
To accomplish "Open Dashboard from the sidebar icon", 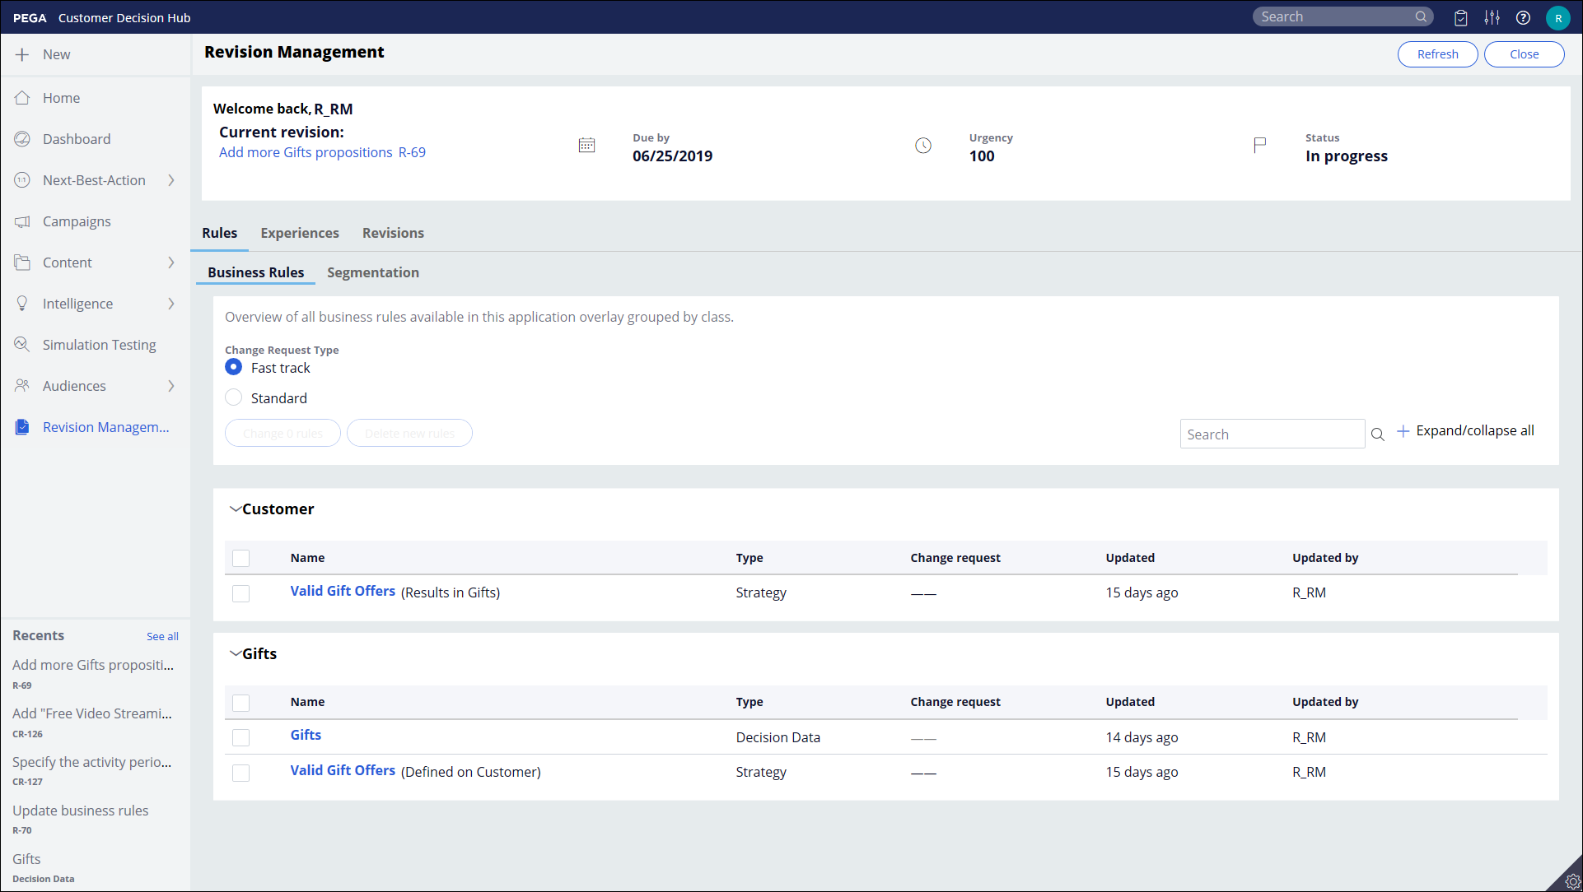I will tap(22, 139).
